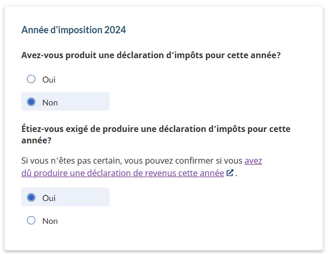Viewport: 330px width, 254px height.
Task: Click the word "avez" at the link's start
Action: tap(253, 161)
